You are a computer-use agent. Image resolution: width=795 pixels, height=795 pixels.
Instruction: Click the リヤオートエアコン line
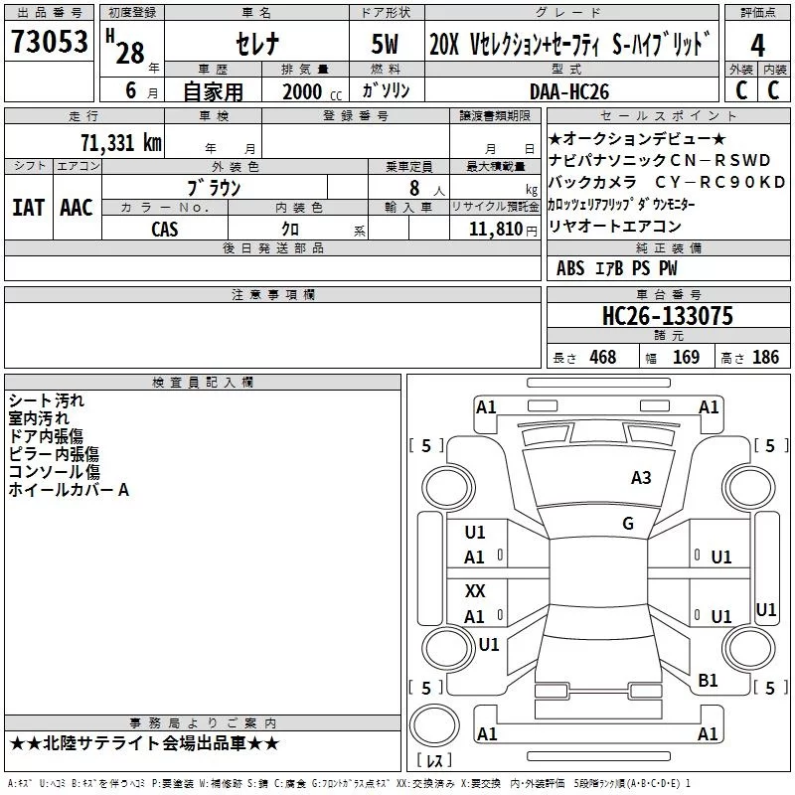615,227
